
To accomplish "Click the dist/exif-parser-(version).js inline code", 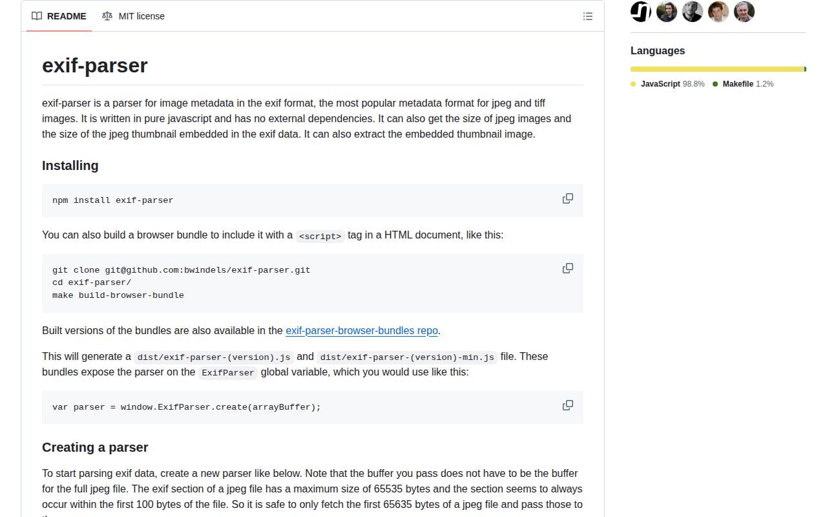I will click(x=214, y=357).
